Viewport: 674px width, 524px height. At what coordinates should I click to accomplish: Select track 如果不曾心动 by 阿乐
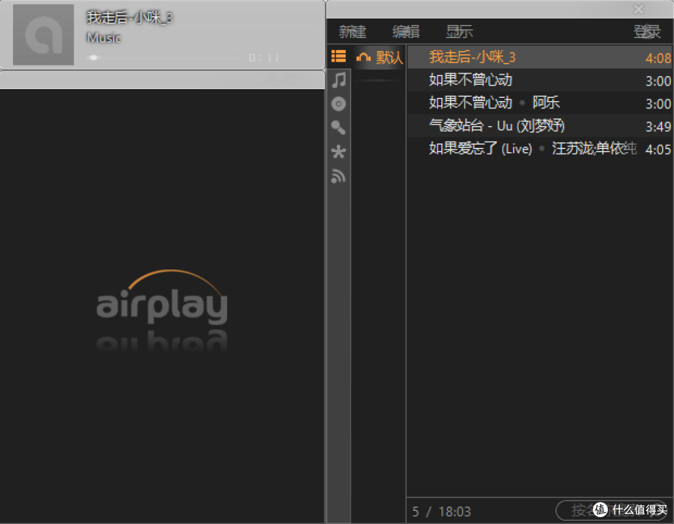tap(540, 103)
